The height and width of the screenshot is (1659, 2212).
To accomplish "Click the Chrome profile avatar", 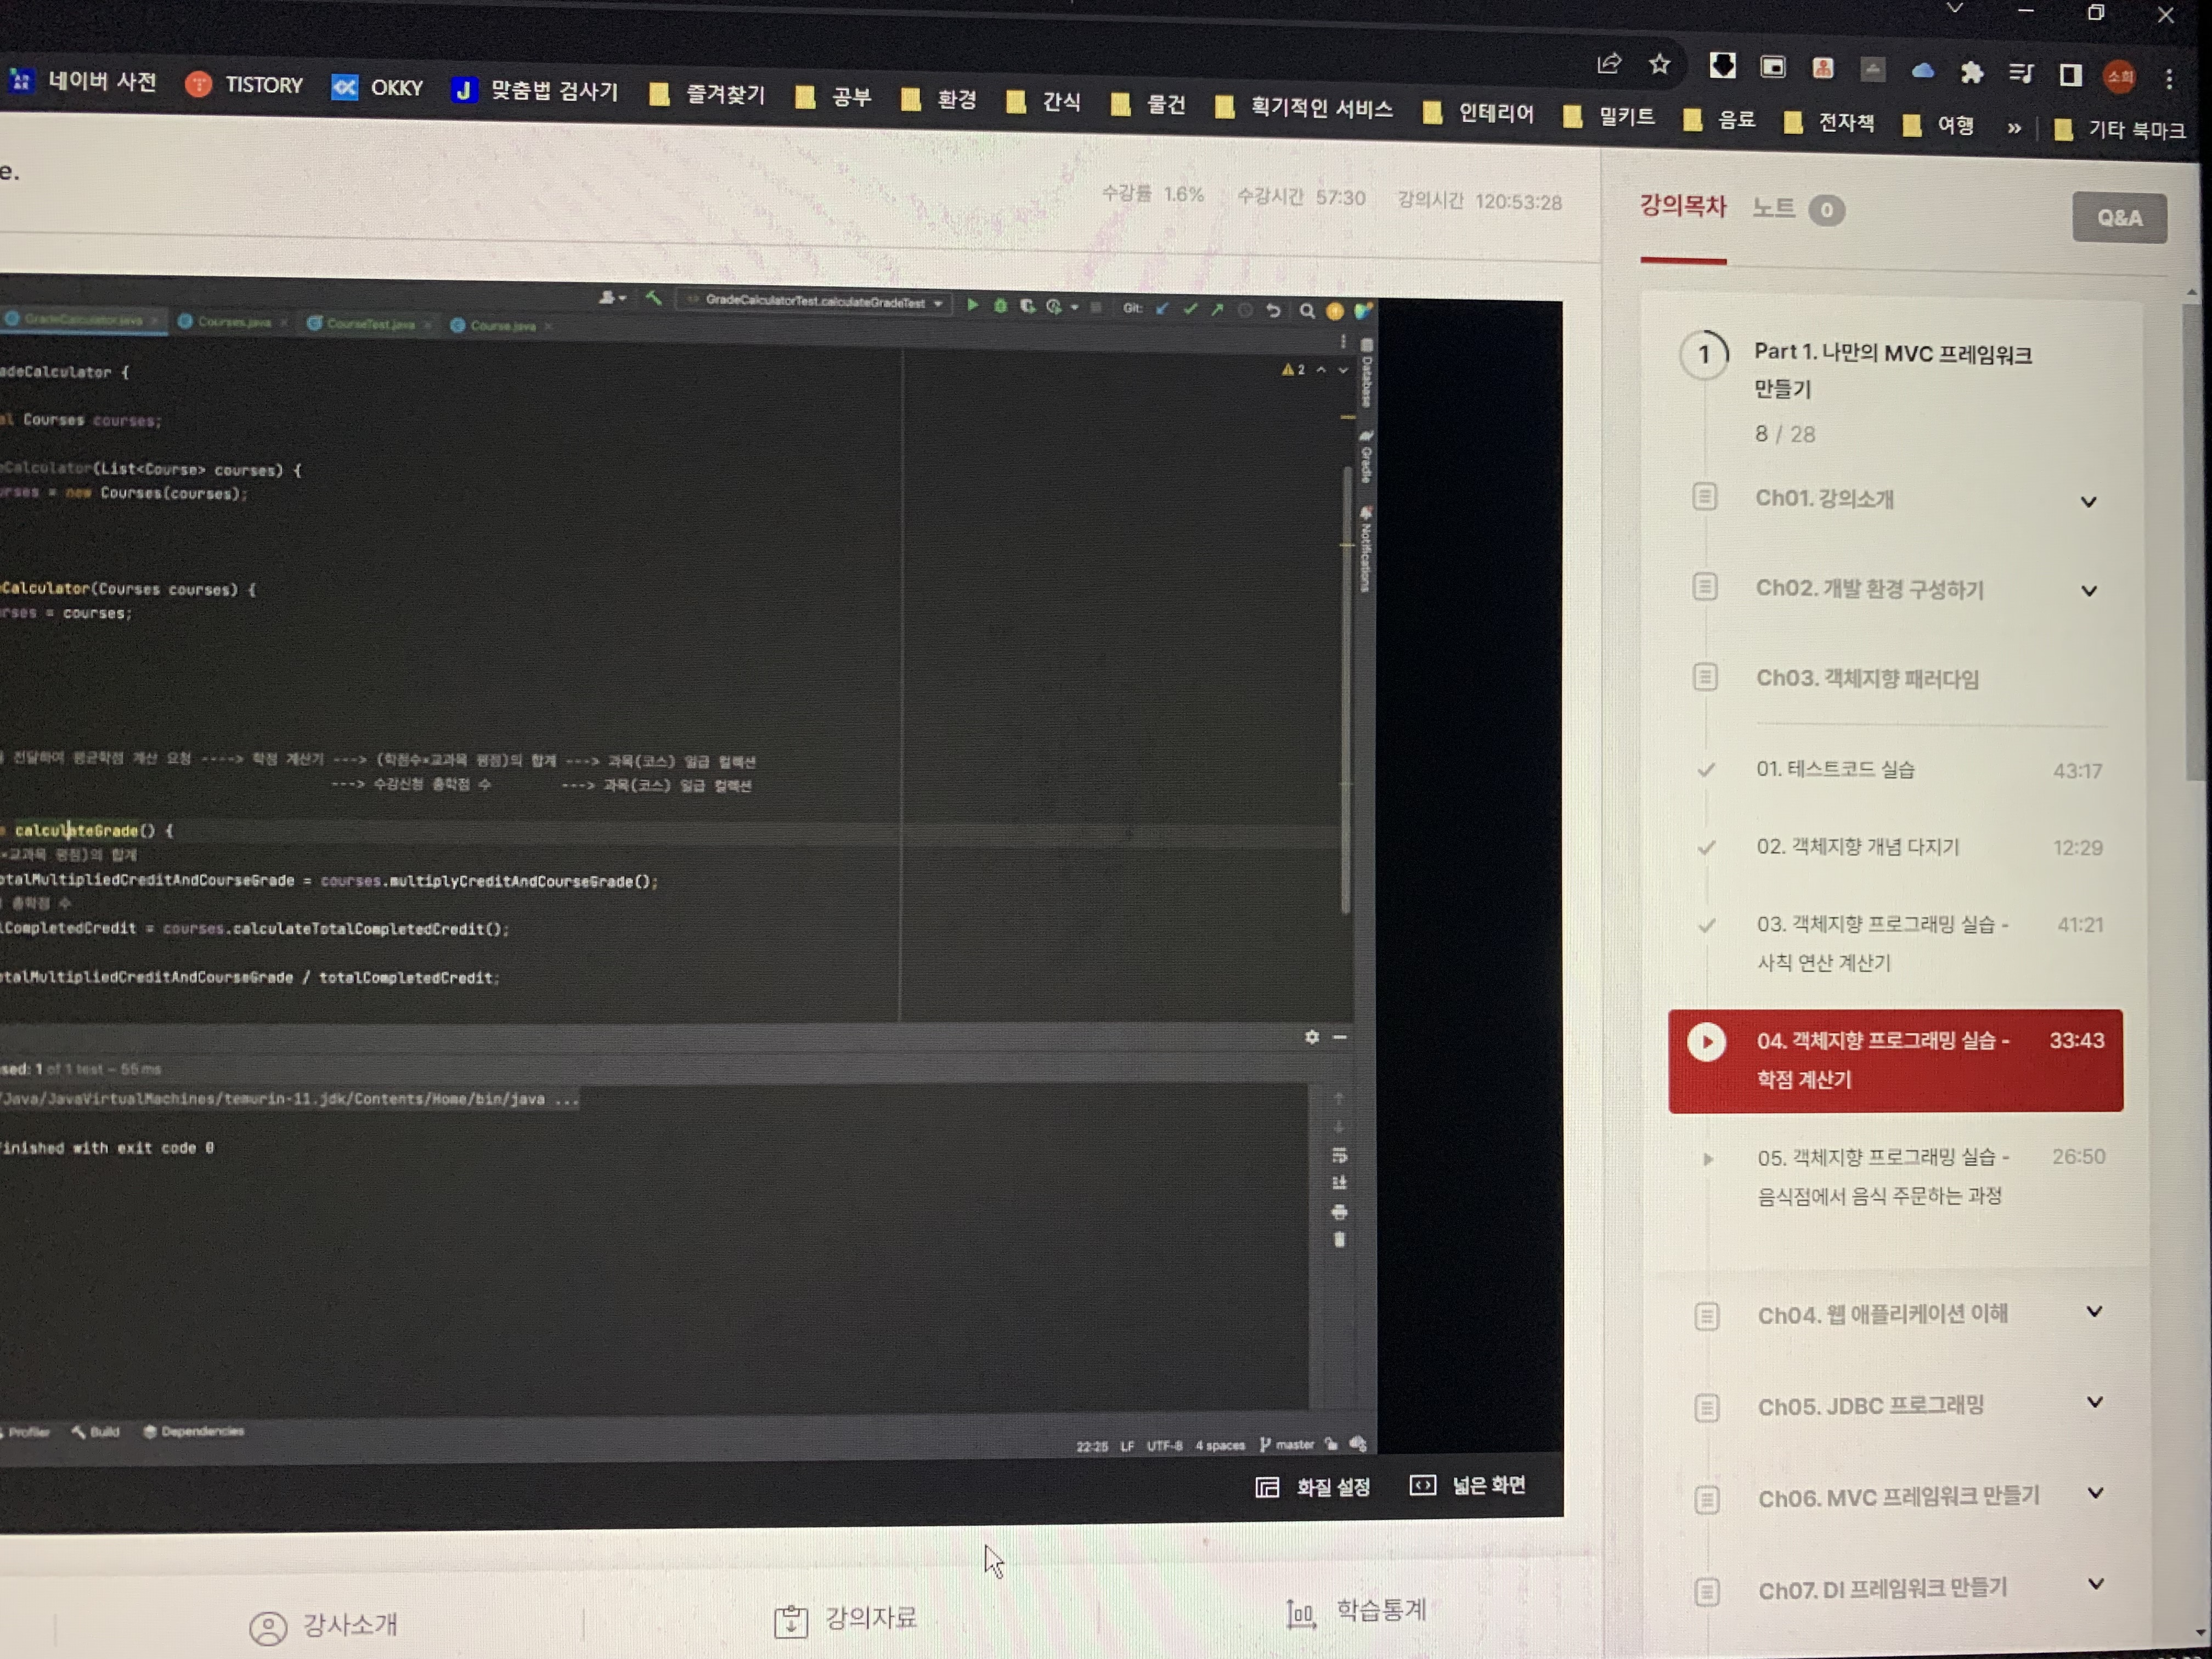I will pyautogui.click(x=2119, y=77).
